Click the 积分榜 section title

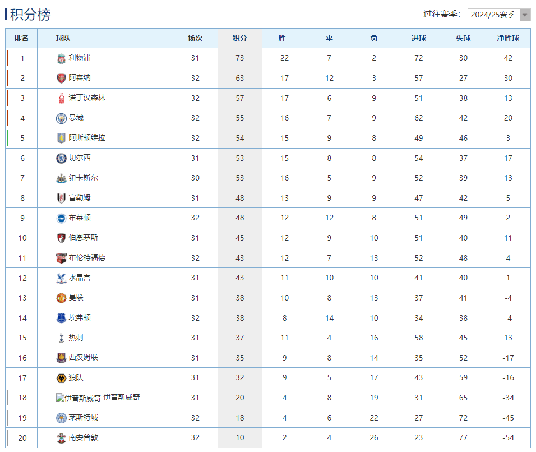pyautogui.click(x=30, y=15)
